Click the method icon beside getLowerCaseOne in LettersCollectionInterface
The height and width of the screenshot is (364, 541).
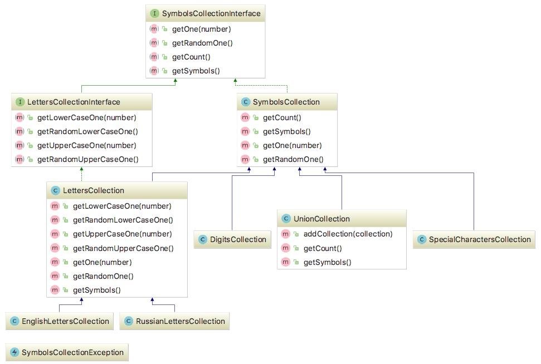coord(20,117)
